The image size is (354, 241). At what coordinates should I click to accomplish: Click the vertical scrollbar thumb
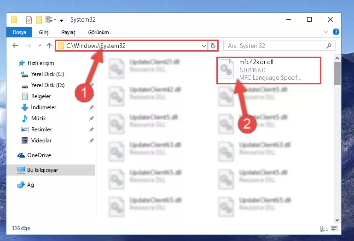pos(337,73)
